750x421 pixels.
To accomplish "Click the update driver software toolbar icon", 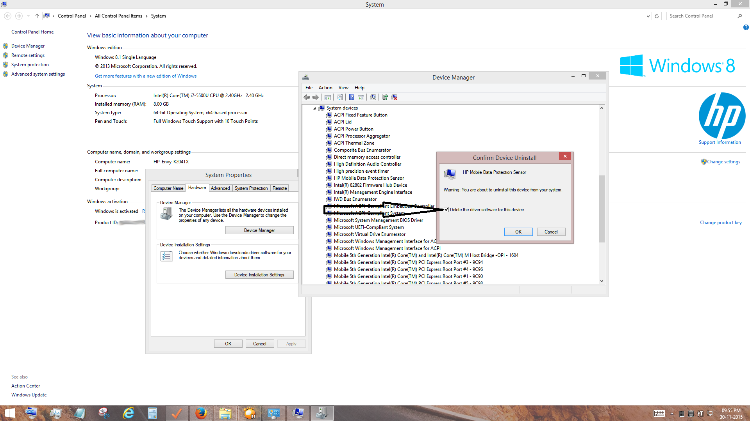I will [x=385, y=97].
